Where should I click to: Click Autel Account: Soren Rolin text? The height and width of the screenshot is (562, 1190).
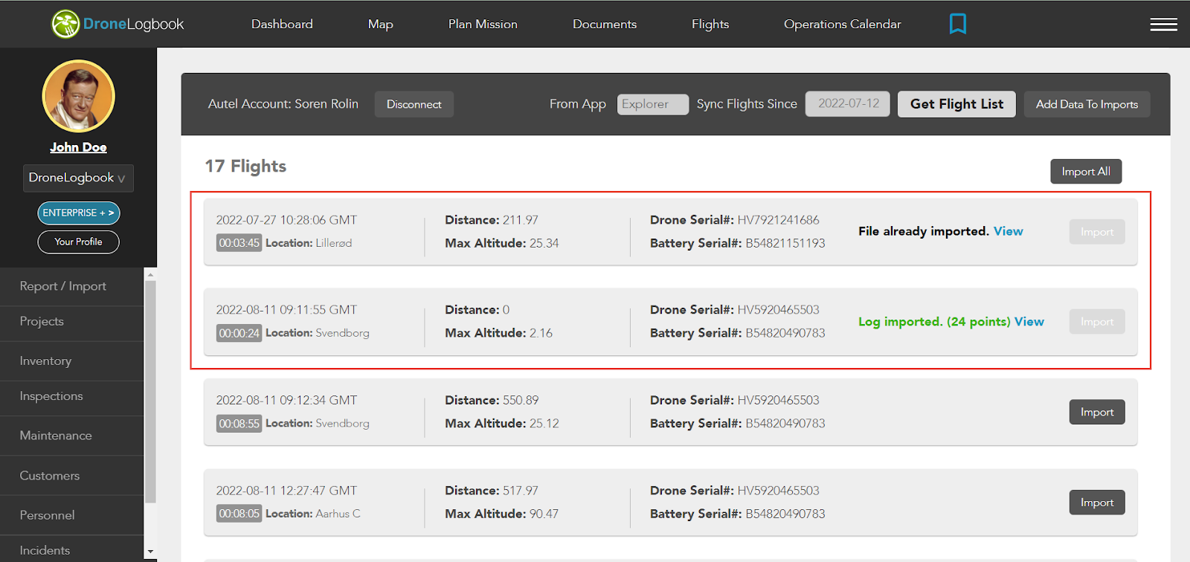(x=283, y=104)
